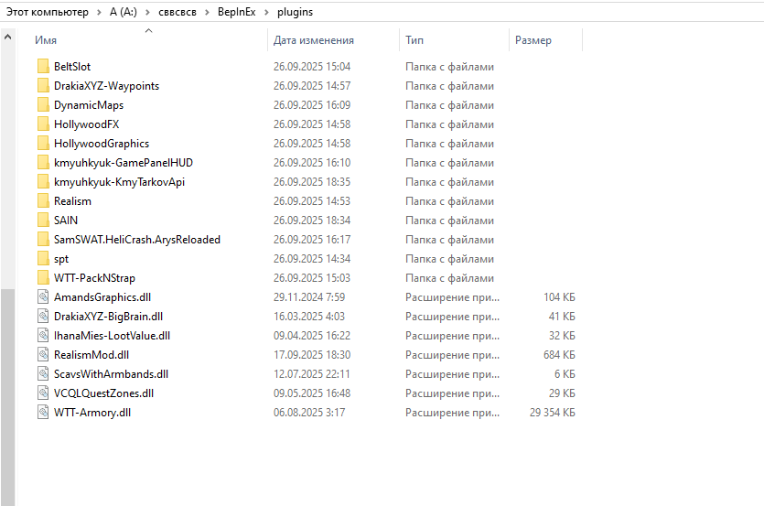The width and height of the screenshot is (764, 506).
Task: Click the IhanaMies-LootValue.dll file icon
Action: tap(43, 336)
